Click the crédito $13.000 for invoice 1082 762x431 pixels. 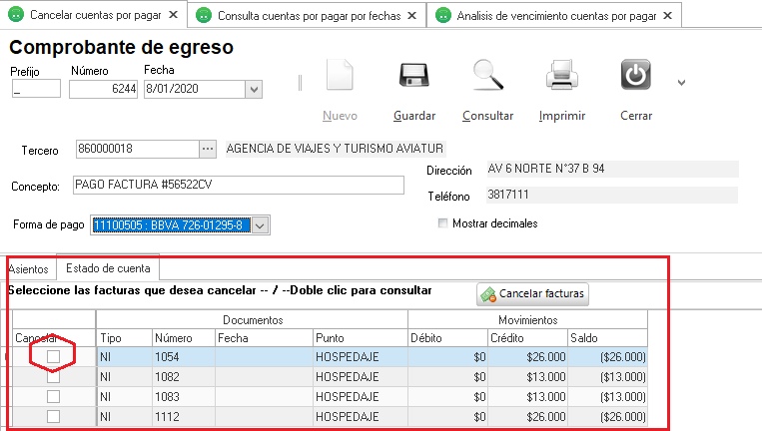(527, 377)
